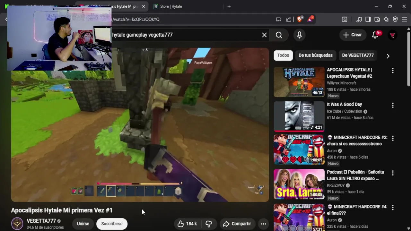The width and height of the screenshot is (411, 231).
Task: Click the Unirse button
Action: pos(83,224)
